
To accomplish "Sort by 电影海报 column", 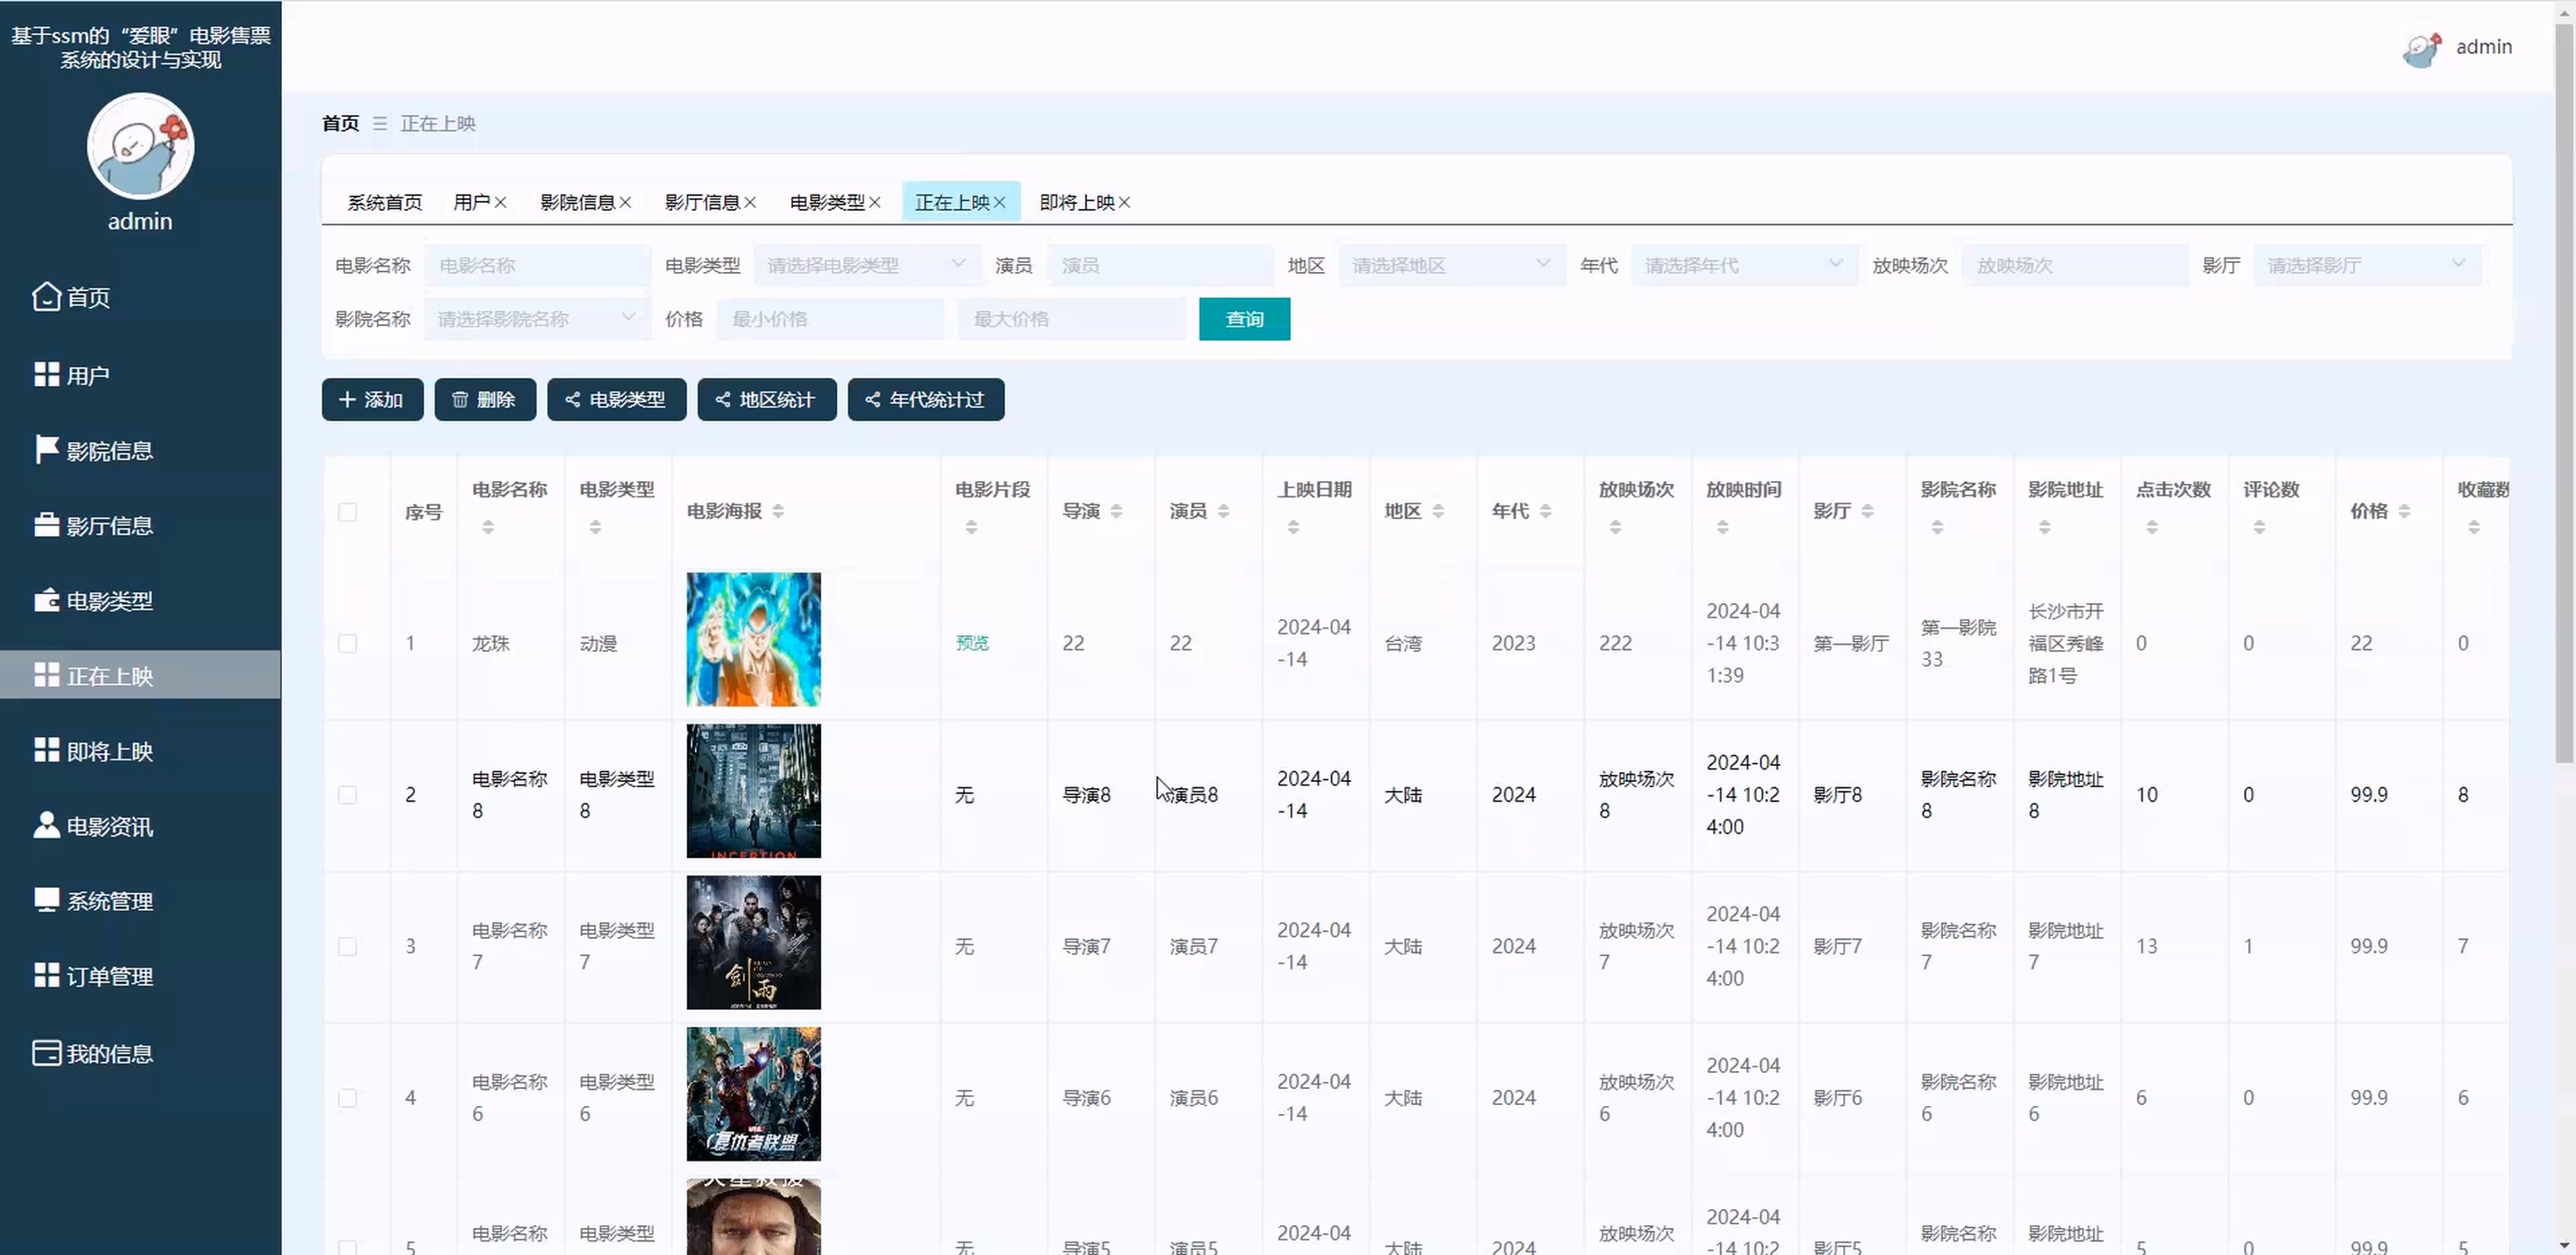I will [x=778, y=511].
